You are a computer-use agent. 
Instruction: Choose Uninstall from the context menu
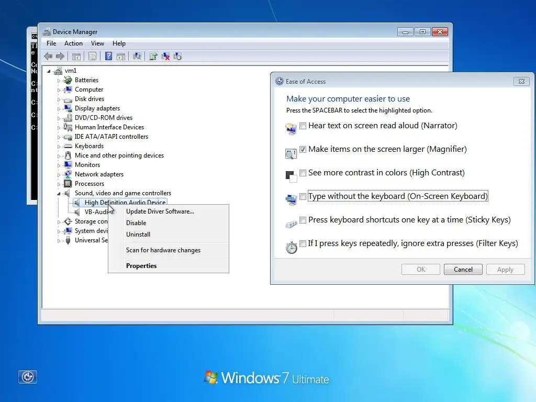pos(169,234)
